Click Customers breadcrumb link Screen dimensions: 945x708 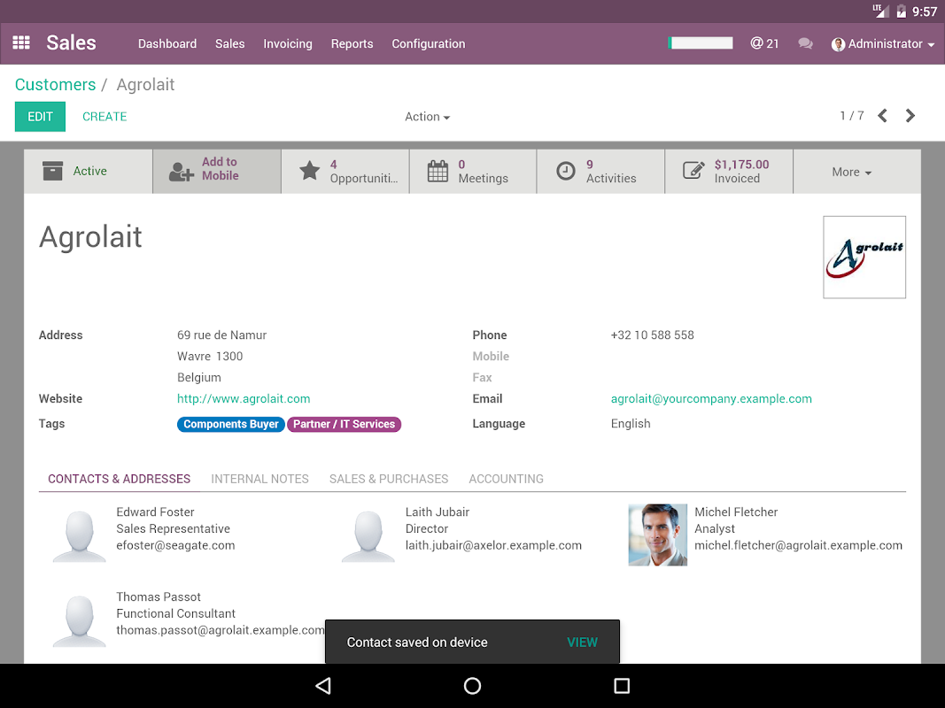click(x=56, y=84)
